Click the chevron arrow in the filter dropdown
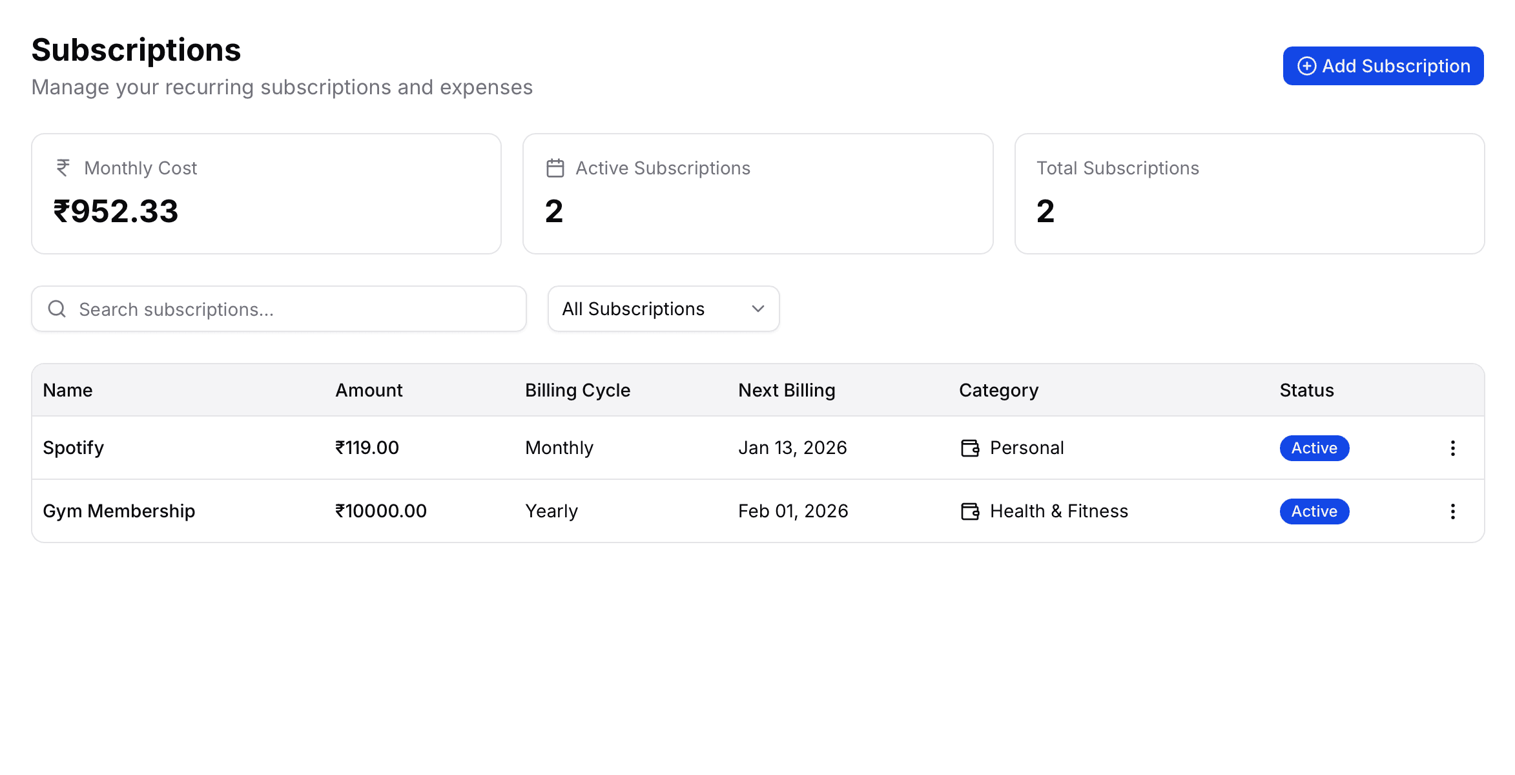 pos(758,309)
